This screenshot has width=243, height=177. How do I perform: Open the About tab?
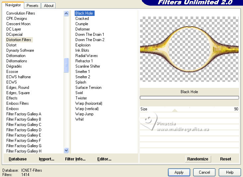pos(49,6)
